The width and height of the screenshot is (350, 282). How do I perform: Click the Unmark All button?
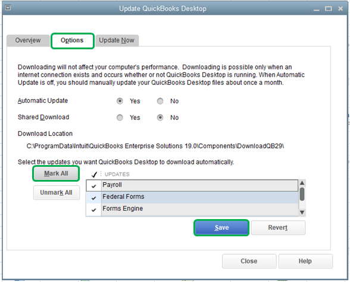pyautogui.click(x=56, y=192)
